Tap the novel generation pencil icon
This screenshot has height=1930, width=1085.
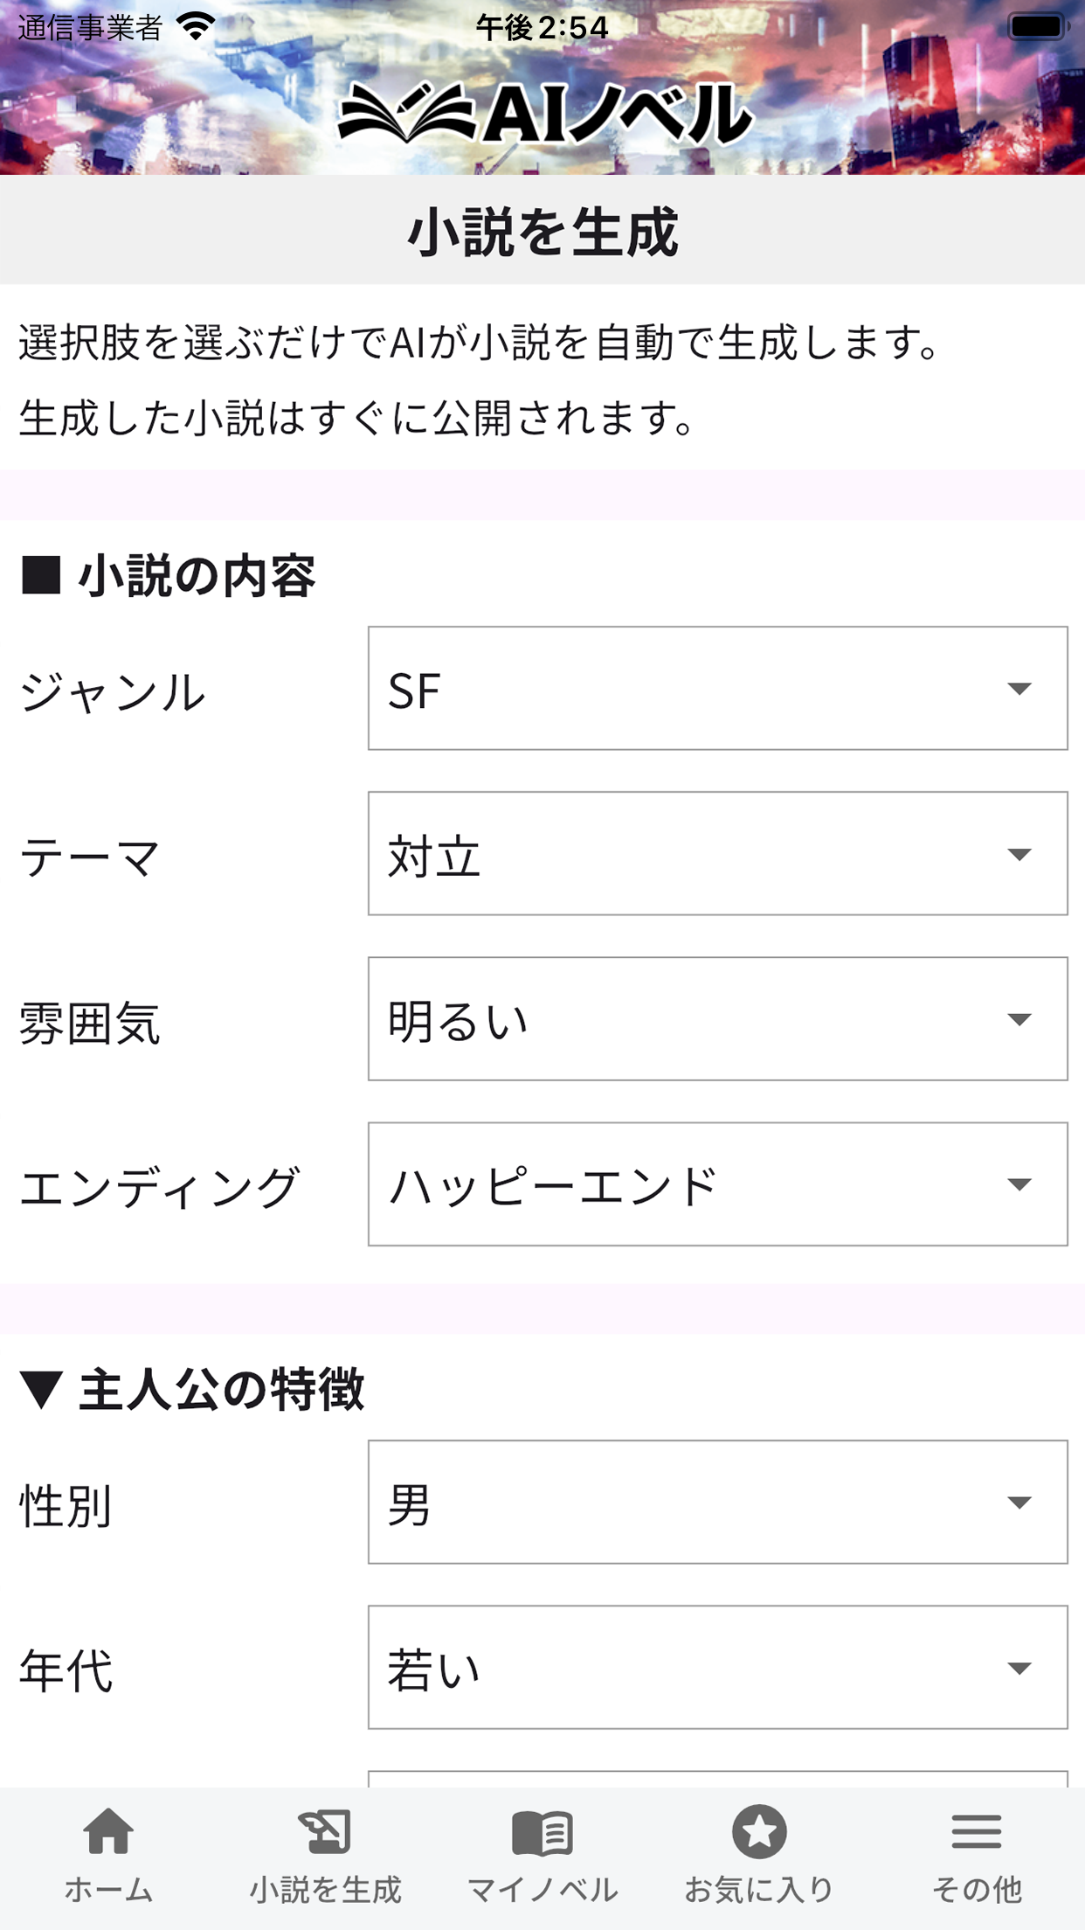tap(325, 1831)
